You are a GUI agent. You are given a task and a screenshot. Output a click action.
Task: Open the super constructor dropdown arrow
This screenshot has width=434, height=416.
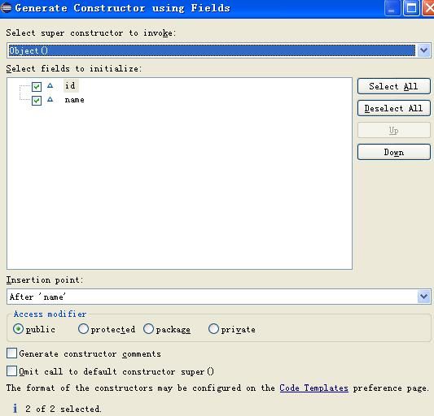click(423, 50)
